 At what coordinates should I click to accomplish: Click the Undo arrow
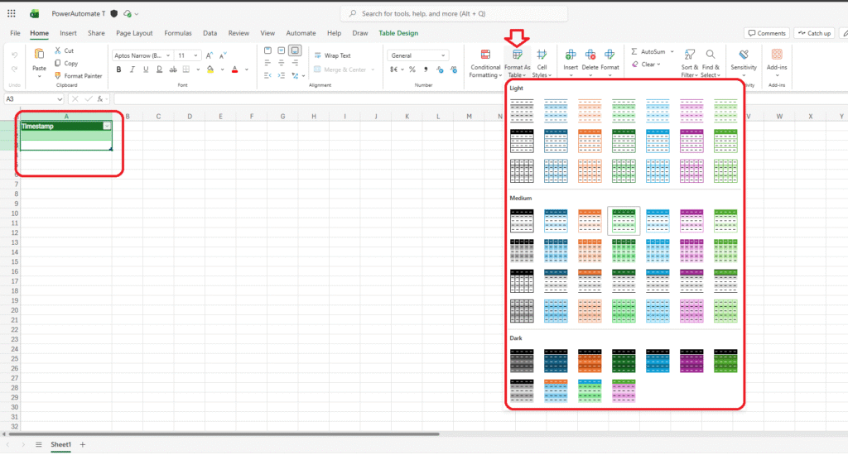(15, 55)
